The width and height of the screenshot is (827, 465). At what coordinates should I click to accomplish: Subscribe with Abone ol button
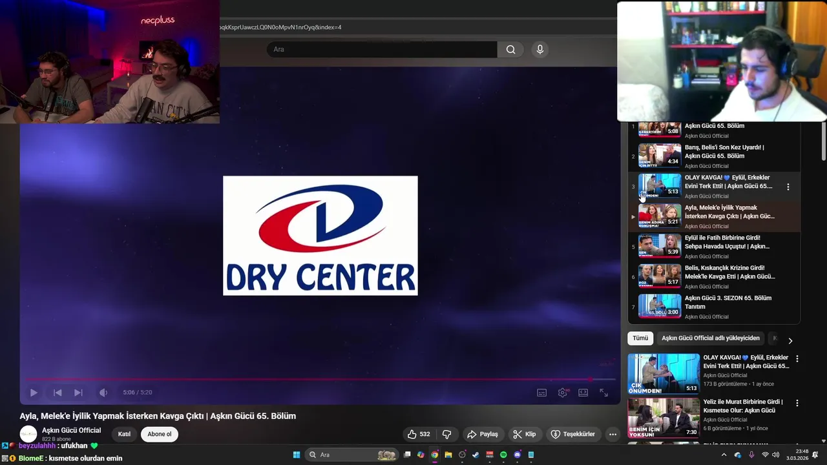(x=160, y=434)
